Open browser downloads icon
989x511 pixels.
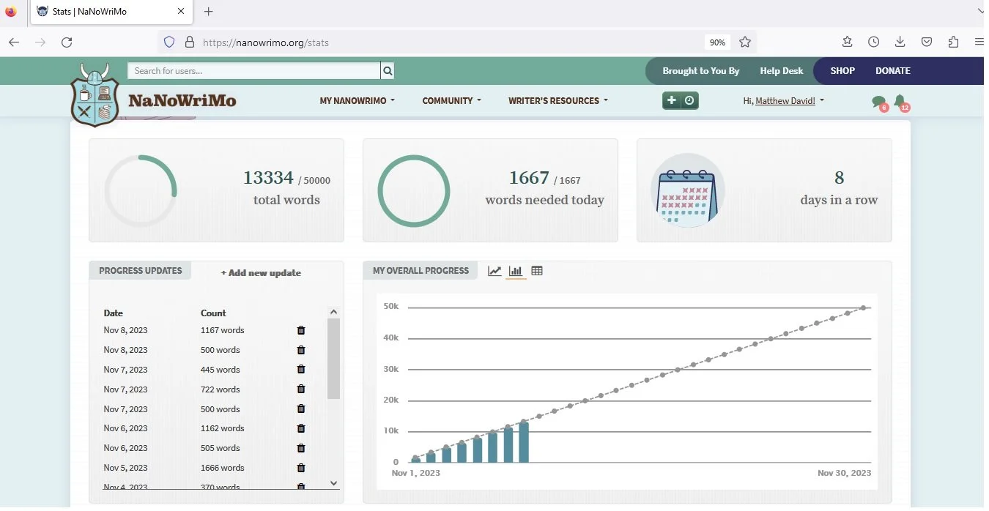[x=900, y=42]
